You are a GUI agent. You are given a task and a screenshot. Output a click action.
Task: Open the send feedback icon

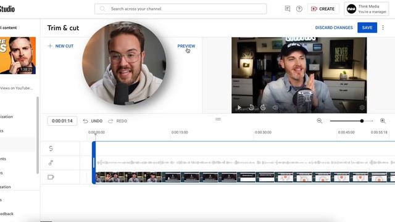coord(288,9)
